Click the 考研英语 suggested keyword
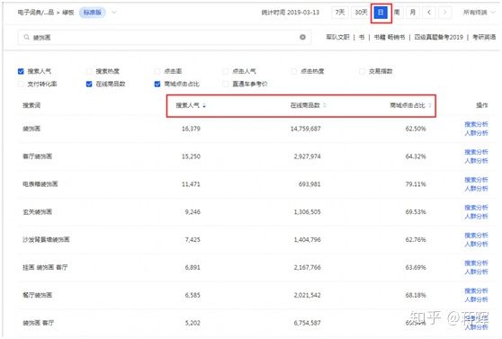 [484, 37]
